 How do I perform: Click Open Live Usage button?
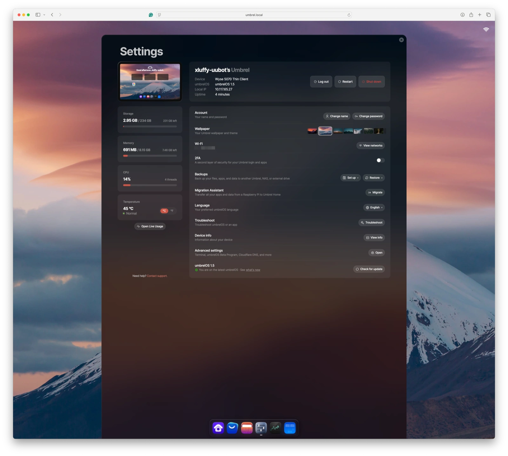[150, 226]
